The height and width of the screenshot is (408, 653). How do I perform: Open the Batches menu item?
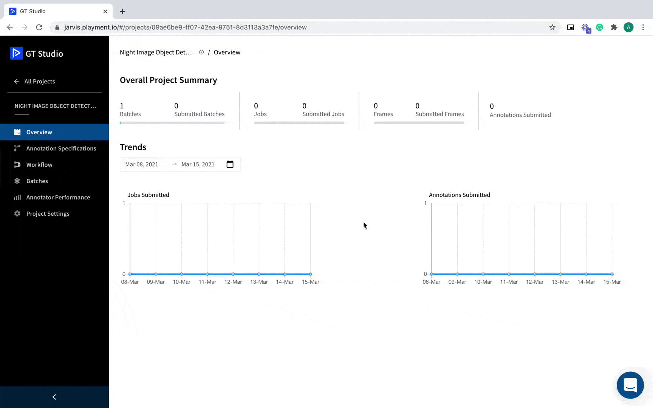coord(54,181)
